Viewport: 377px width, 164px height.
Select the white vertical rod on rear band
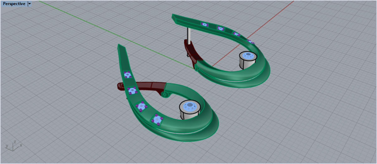tap(189, 35)
